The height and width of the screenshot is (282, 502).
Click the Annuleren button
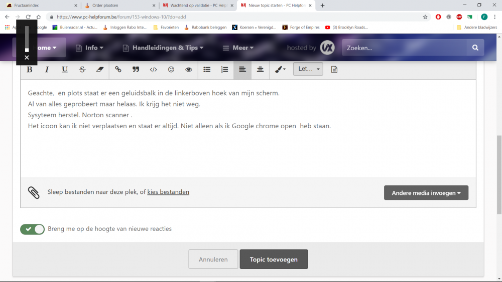(213, 259)
